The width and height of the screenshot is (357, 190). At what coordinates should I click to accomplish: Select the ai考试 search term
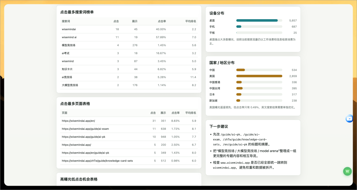(65, 53)
